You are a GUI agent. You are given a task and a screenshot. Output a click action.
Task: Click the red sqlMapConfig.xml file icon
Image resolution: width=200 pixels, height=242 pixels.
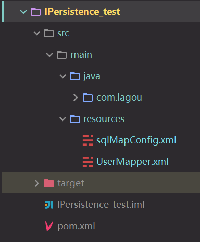88,140
